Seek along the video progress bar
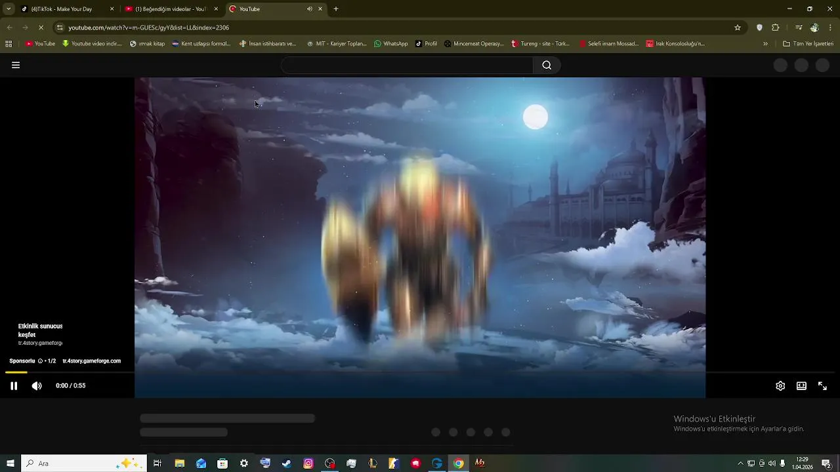 coord(420,372)
